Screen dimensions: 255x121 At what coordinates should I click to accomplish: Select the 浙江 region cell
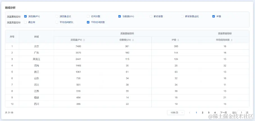point(37,72)
